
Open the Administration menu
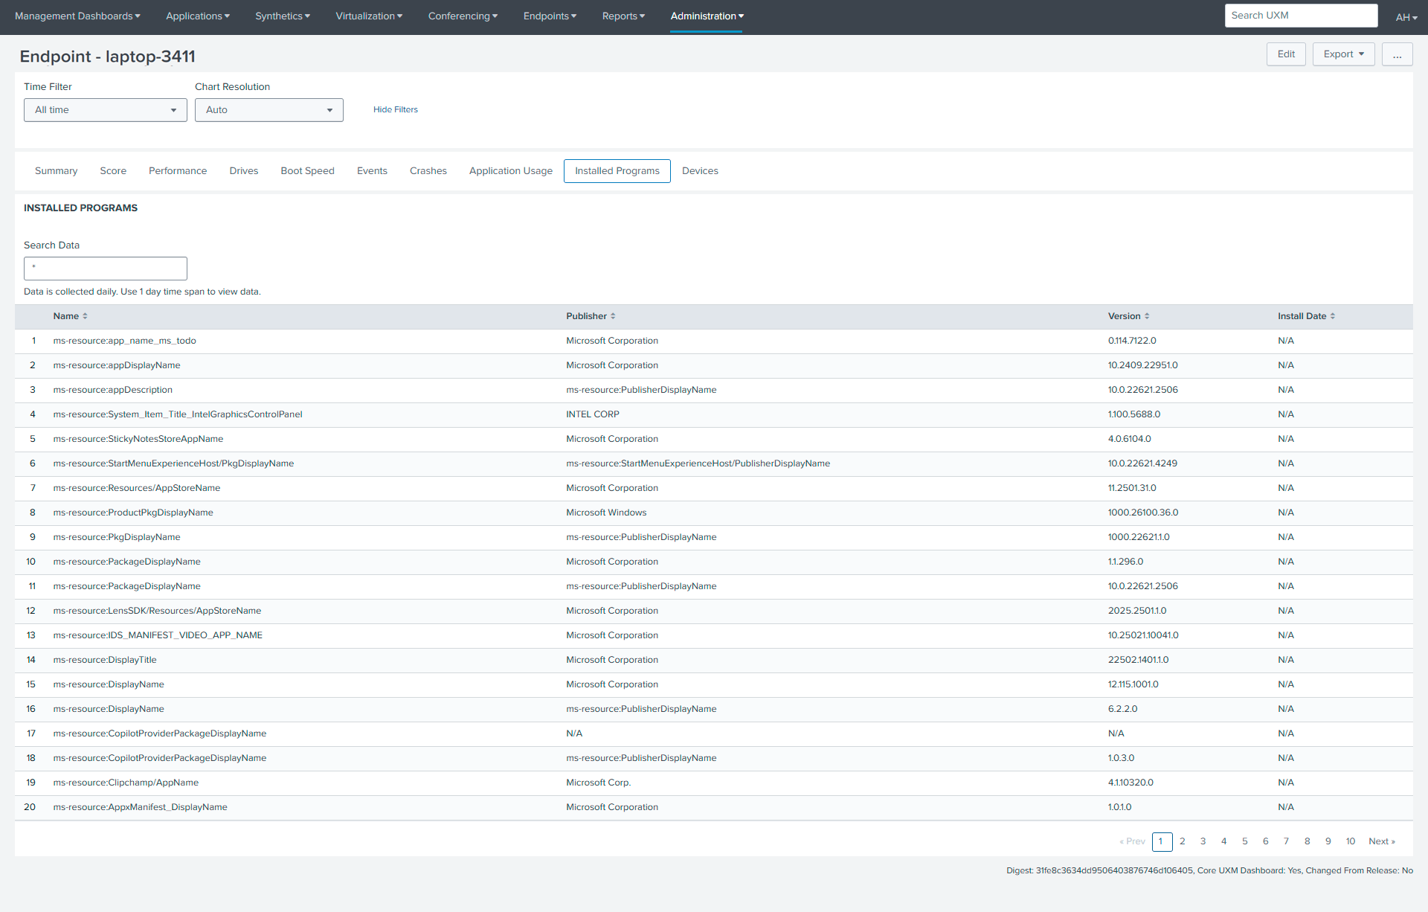tap(707, 16)
